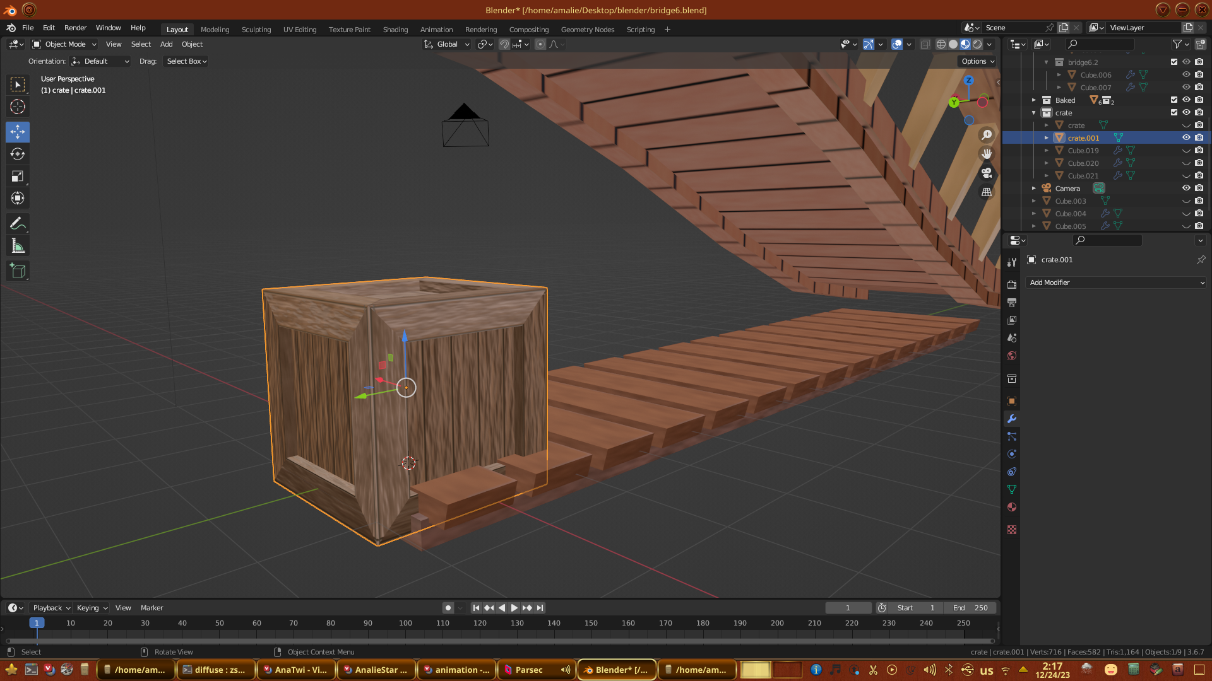
Task: Toggle visibility of crate.001 in outliner
Action: pos(1186,137)
